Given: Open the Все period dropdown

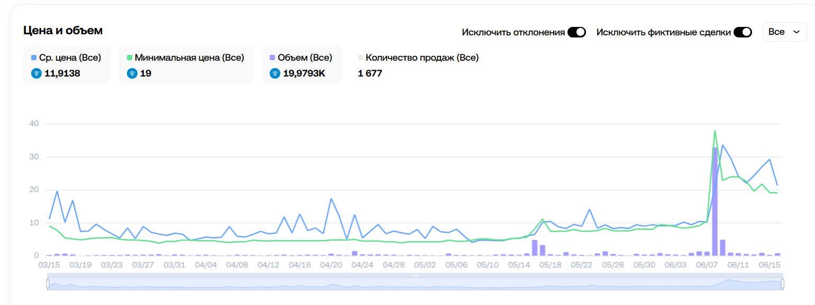Looking at the screenshot, I should [784, 32].
